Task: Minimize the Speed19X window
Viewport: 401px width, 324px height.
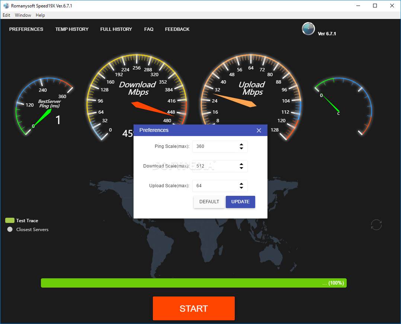Action: pos(358,6)
